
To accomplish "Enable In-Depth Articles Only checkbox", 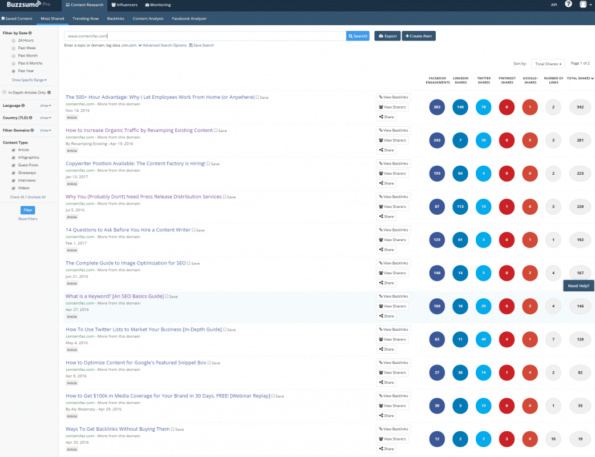I will 5,92.
